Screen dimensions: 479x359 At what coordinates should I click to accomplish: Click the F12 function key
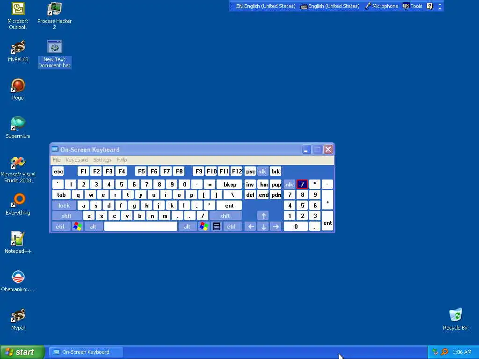coord(237,171)
